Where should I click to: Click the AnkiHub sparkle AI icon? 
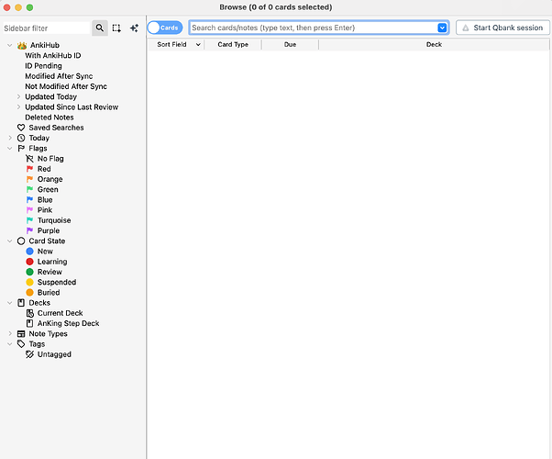click(x=134, y=28)
